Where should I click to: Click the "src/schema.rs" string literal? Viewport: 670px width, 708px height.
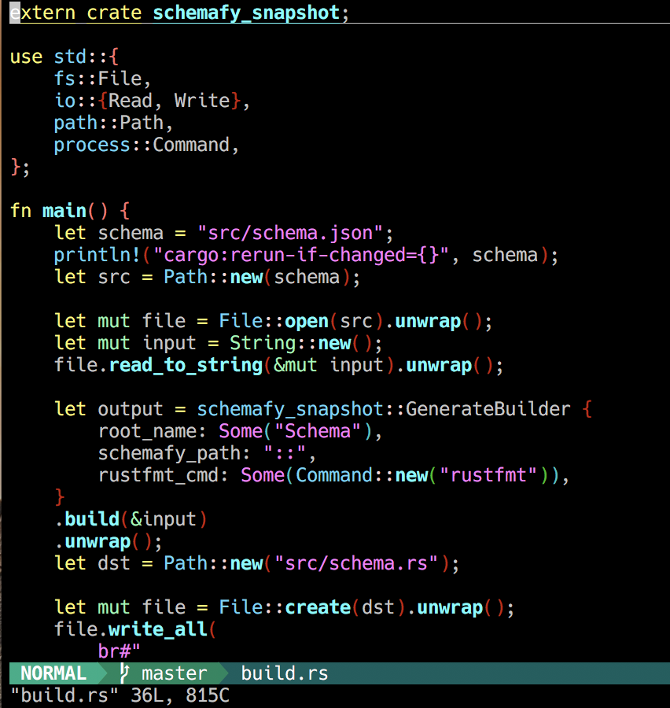click(x=356, y=563)
